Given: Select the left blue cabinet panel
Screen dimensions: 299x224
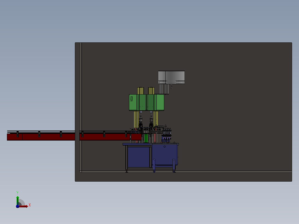Looking at the screenshot, I should [x=138, y=157].
